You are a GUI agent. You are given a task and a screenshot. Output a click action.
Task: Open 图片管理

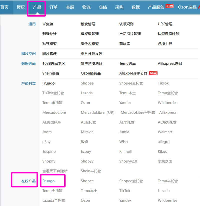coord(49,53)
